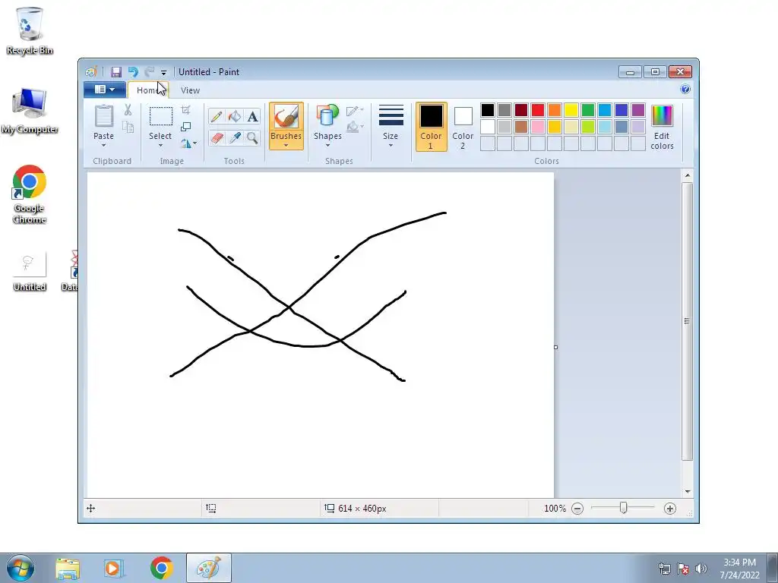
Task: Click the Cut scissors icon
Action: click(128, 110)
